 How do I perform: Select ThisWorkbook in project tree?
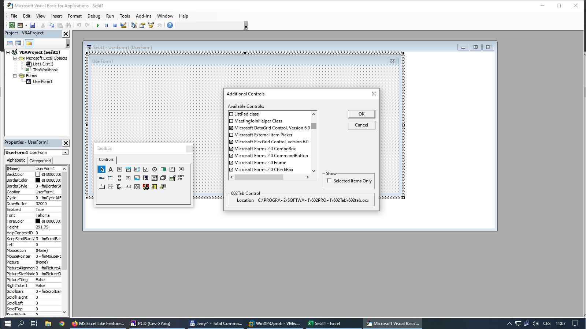pyautogui.click(x=45, y=70)
